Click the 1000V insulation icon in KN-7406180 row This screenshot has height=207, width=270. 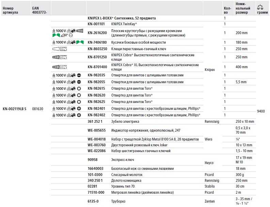click(59, 42)
